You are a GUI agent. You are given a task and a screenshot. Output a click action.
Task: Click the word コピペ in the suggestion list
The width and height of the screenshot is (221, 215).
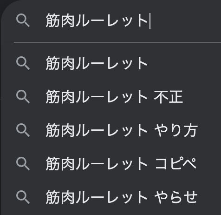coord(175,163)
